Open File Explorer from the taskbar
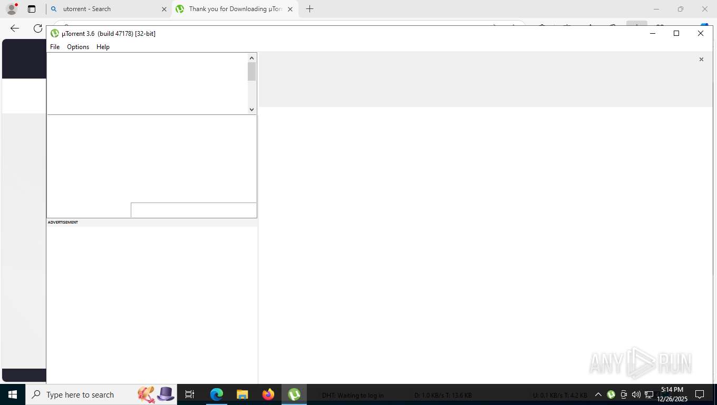This screenshot has height=405, width=717. click(242, 394)
